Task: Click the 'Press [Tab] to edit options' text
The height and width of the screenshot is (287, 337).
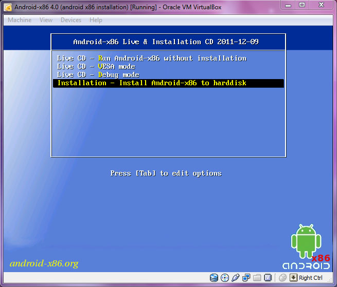Action: (x=166, y=174)
